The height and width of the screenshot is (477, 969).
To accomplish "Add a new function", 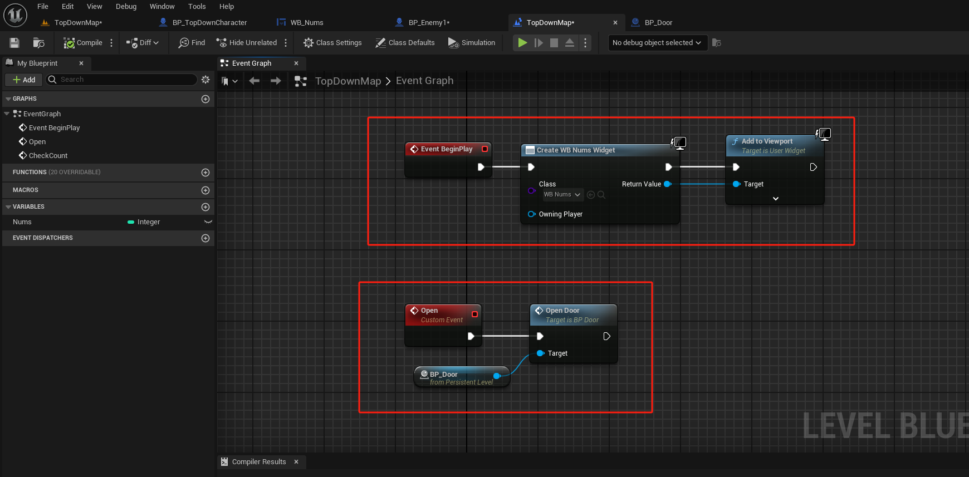I will [x=205, y=173].
